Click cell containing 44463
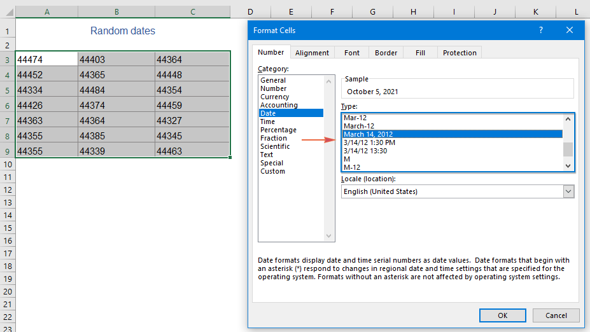The width and height of the screenshot is (590, 332). (192, 151)
